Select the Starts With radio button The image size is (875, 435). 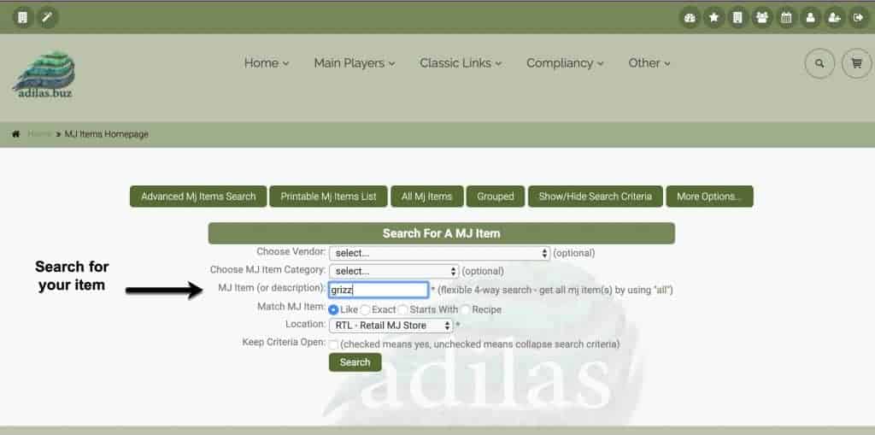(x=403, y=309)
